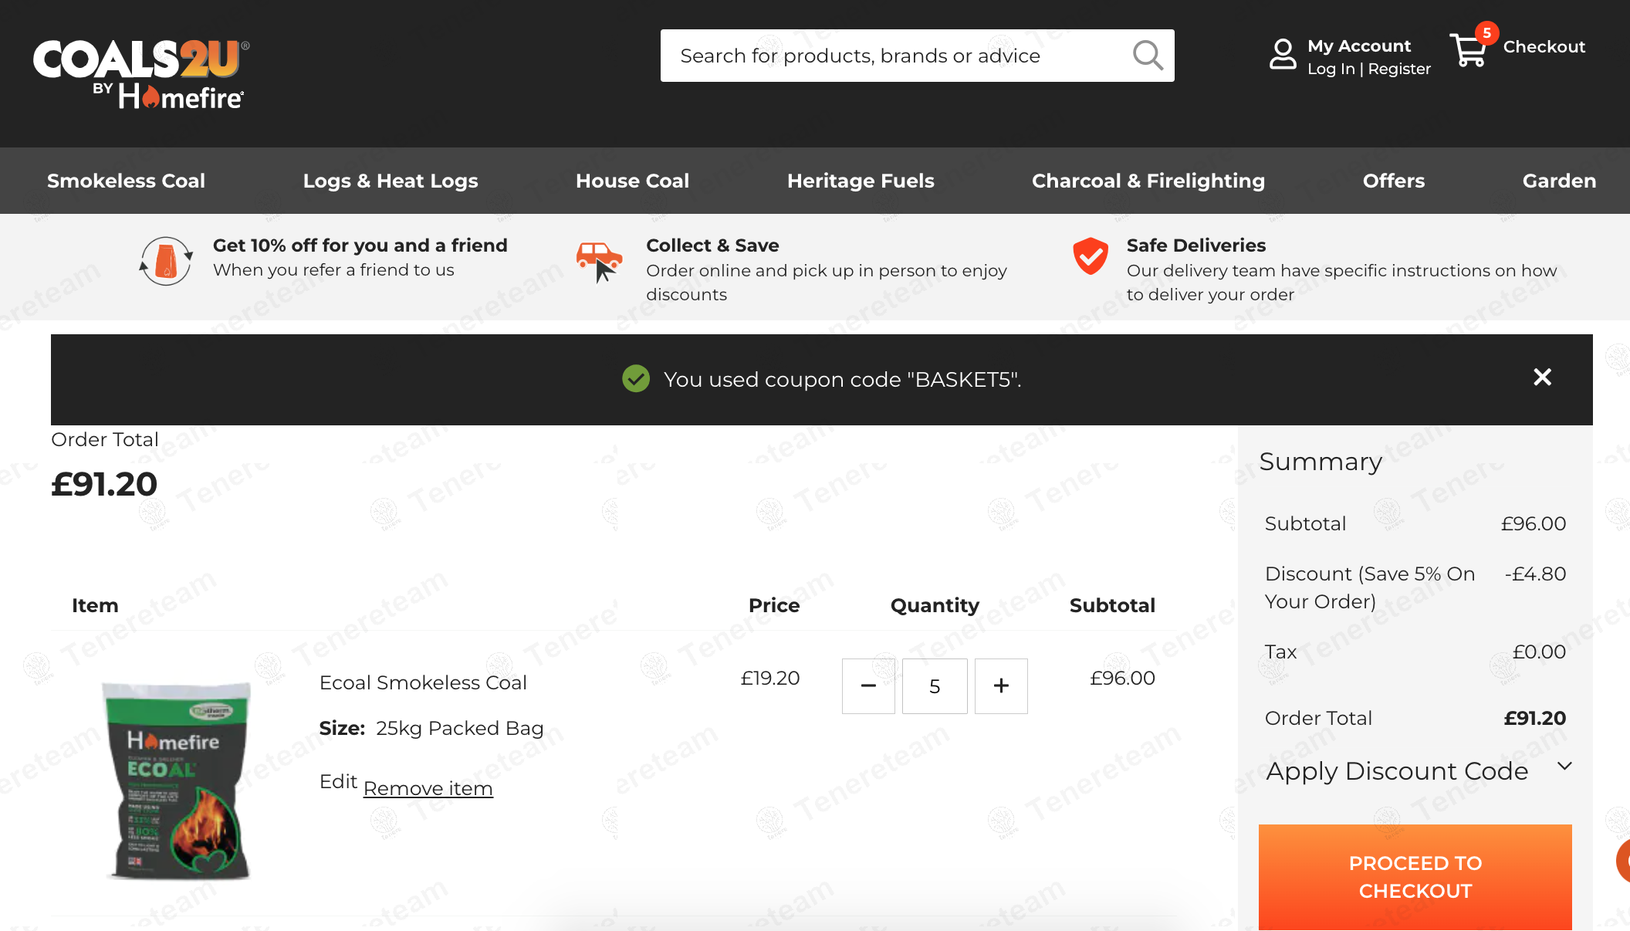Click the Item column header
1630x931 pixels.
click(95, 605)
